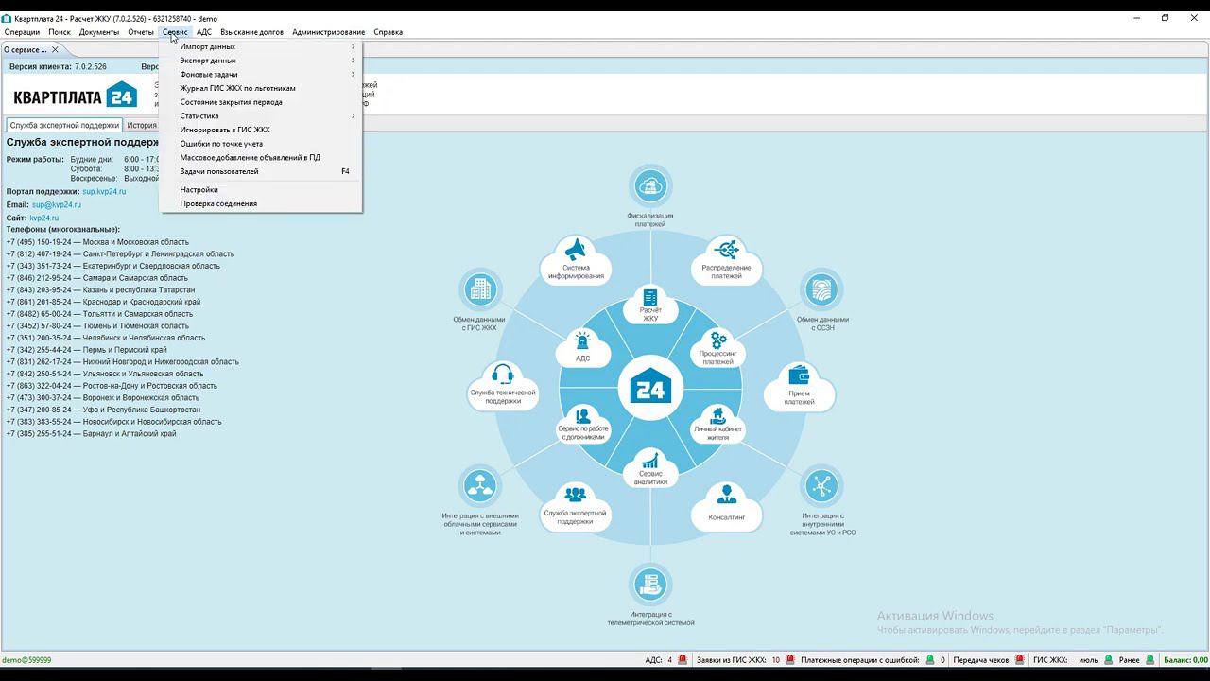This screenshot has height=681, width=1210.
Task: Open the Документы menu
Action: 99,32
